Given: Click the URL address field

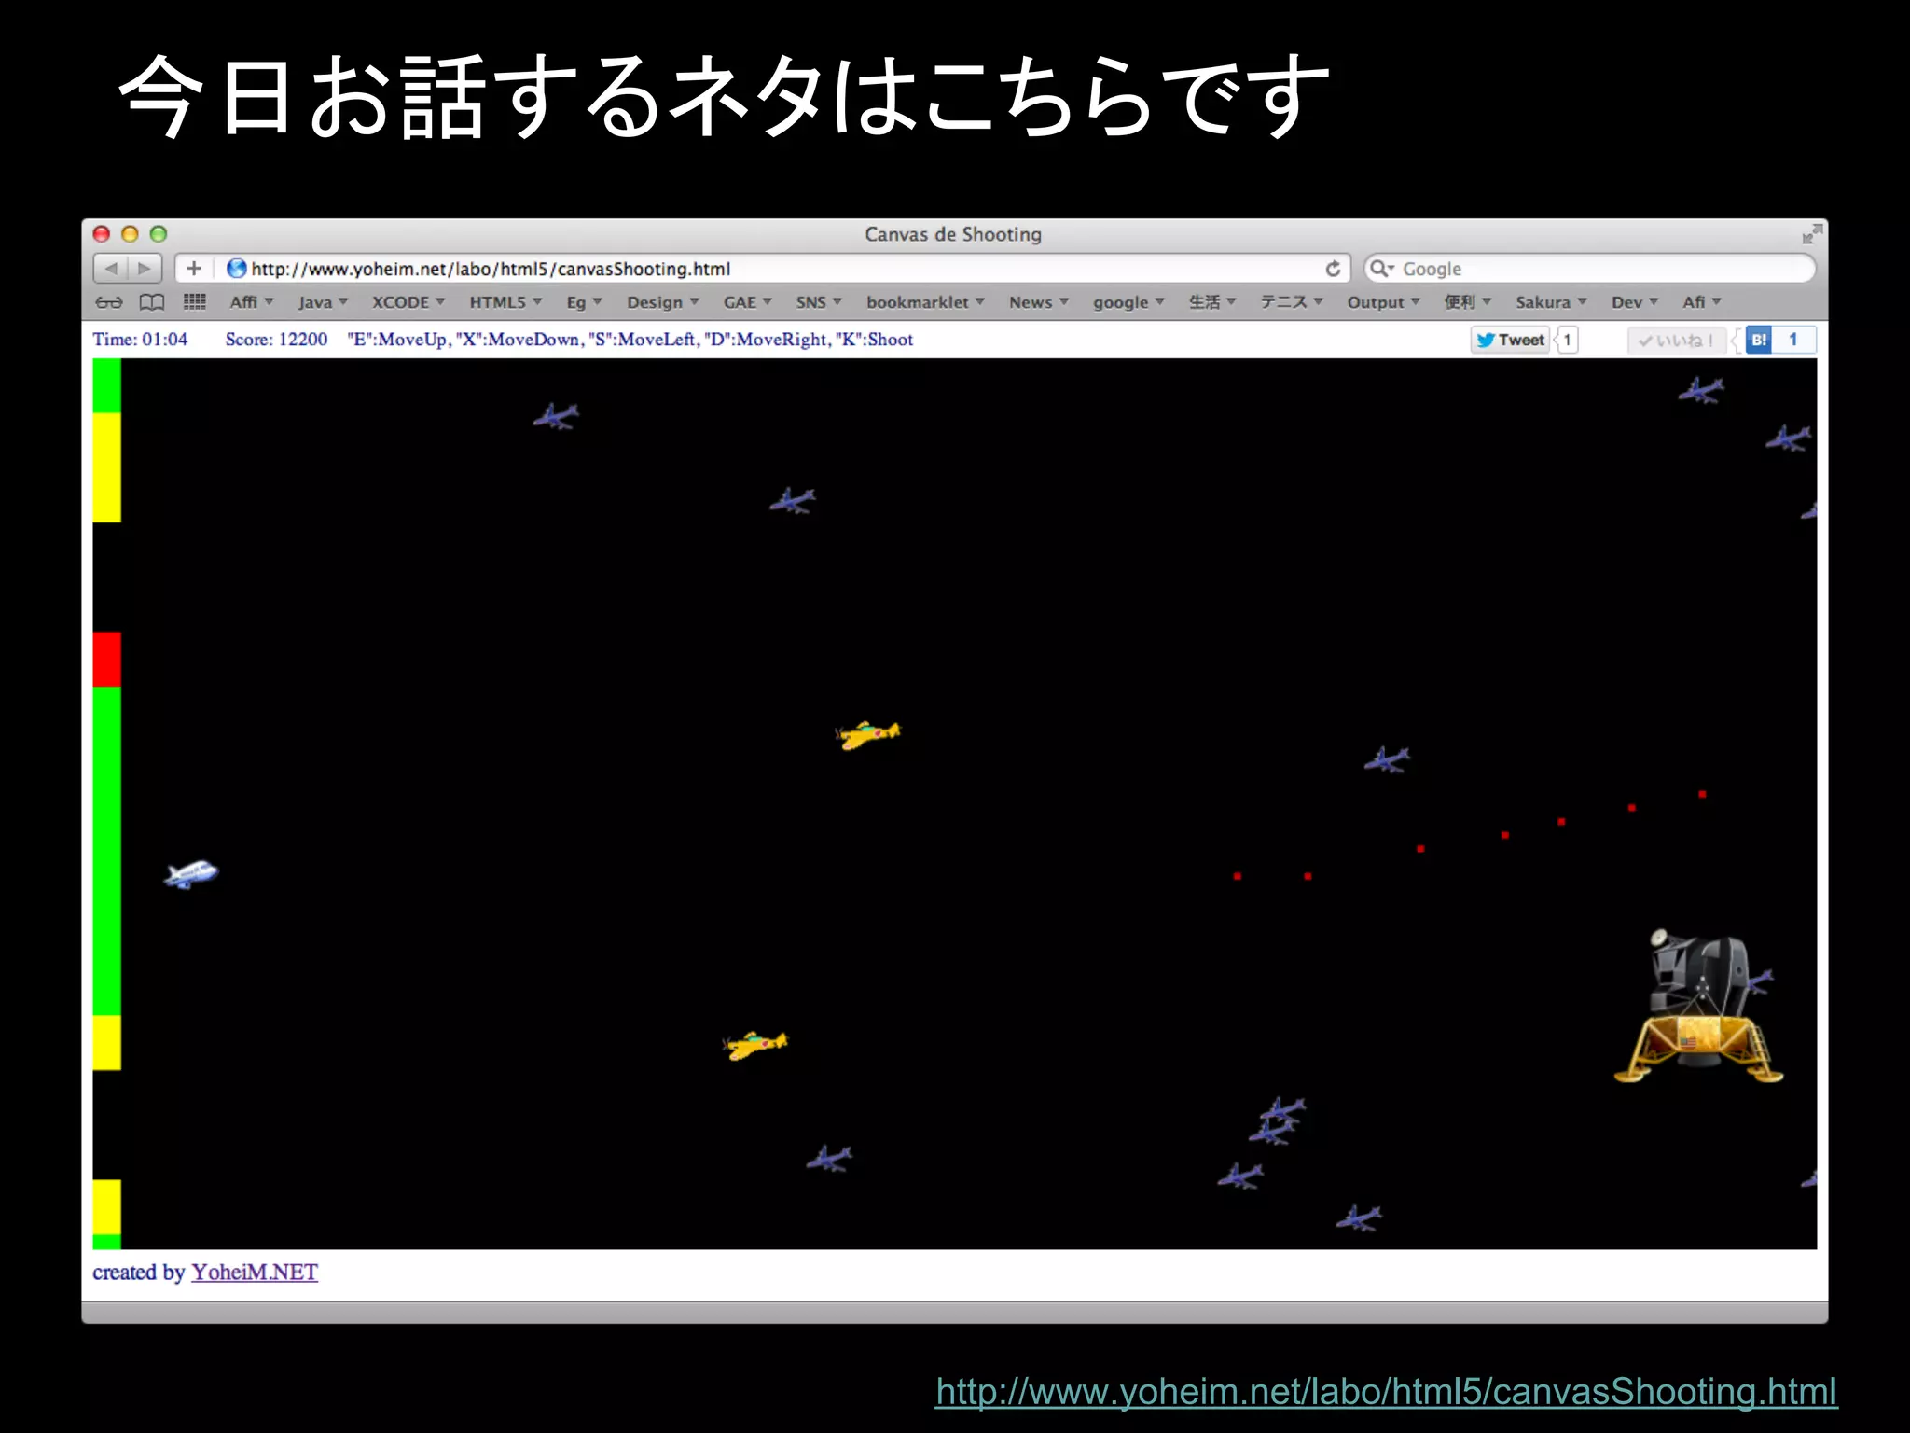Looking at the screenshot, I should 763,269.
